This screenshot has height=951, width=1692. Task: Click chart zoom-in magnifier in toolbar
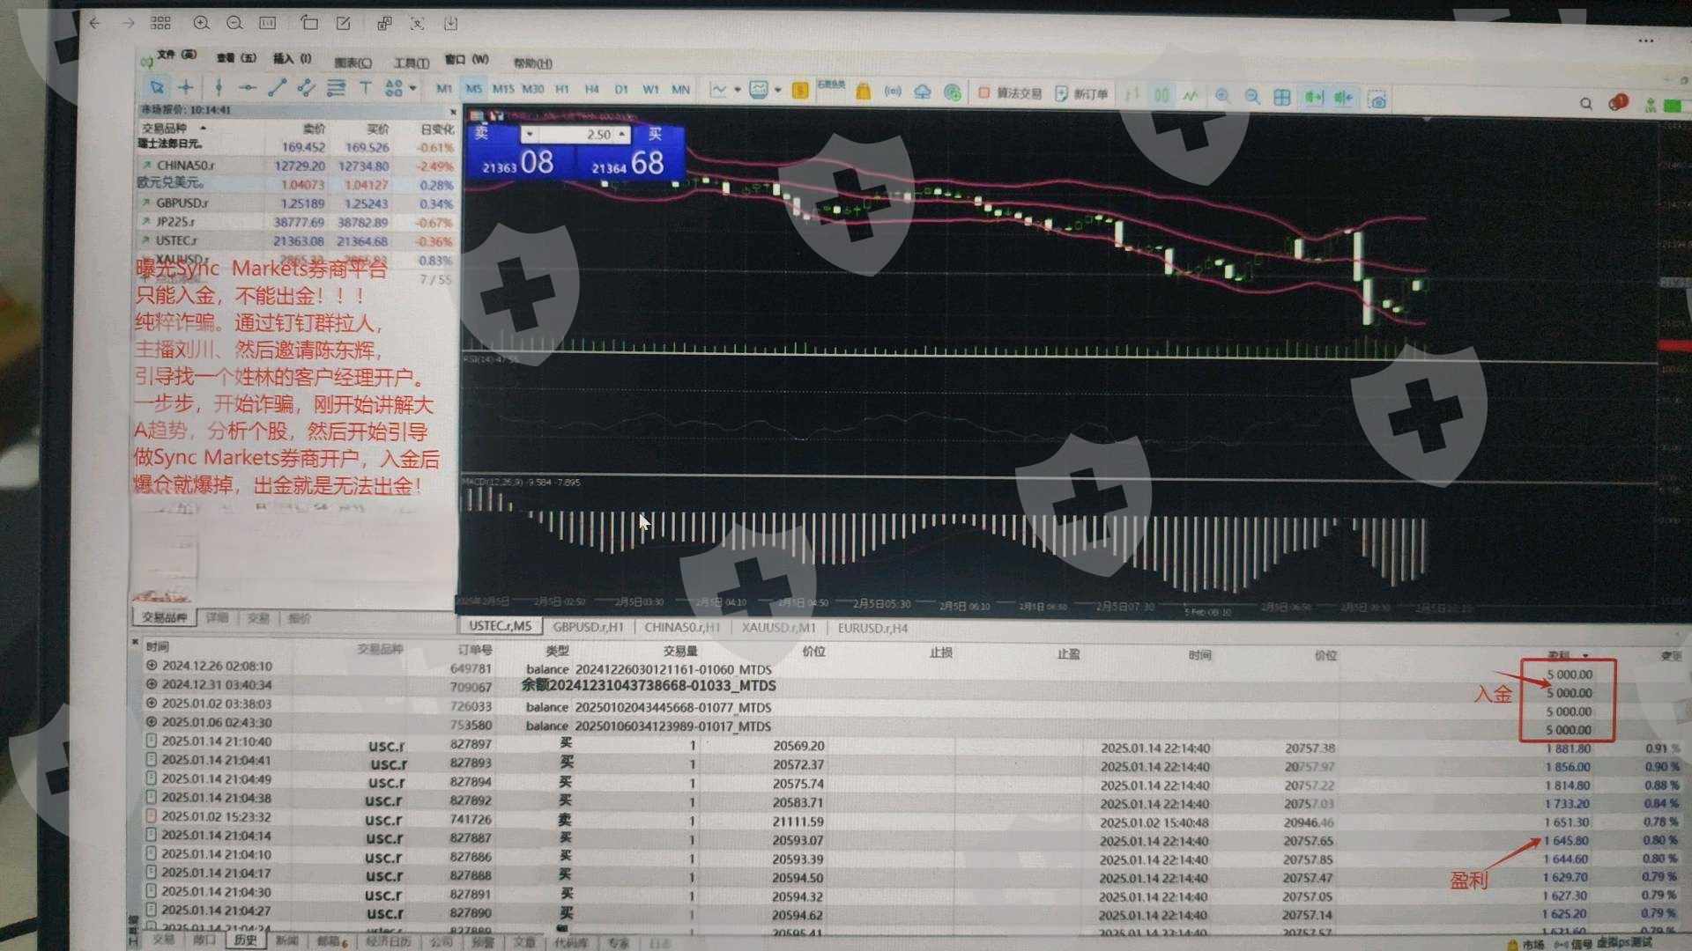(x=1222, y=96)
